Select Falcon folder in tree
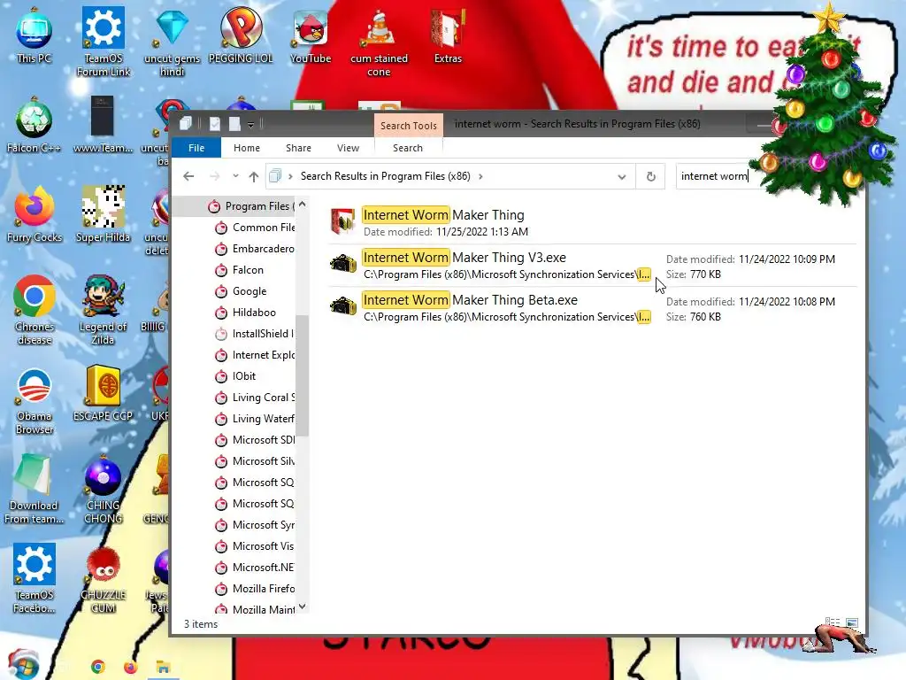This screenshot has width=906, height=680. pos(239,270)
